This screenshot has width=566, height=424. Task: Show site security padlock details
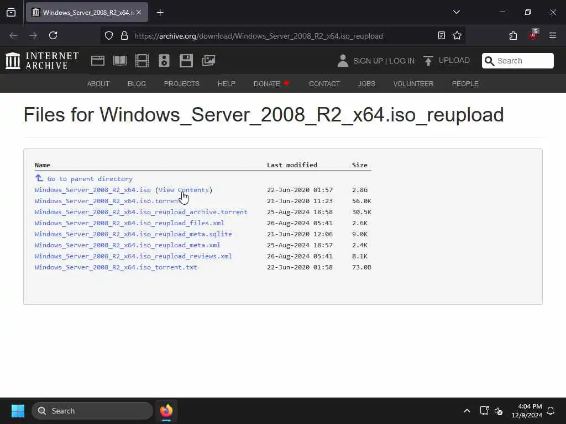[x=124, y=36]
